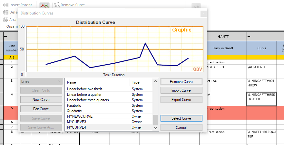This screenshot has width=284, height=145.
Task: Click the distribution curve chart icon in ribbon
Action: pos(44,5)
